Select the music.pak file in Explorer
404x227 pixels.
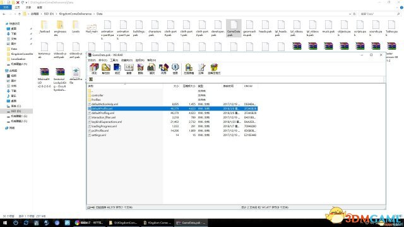pyautogui.click(x=328, y=26)
